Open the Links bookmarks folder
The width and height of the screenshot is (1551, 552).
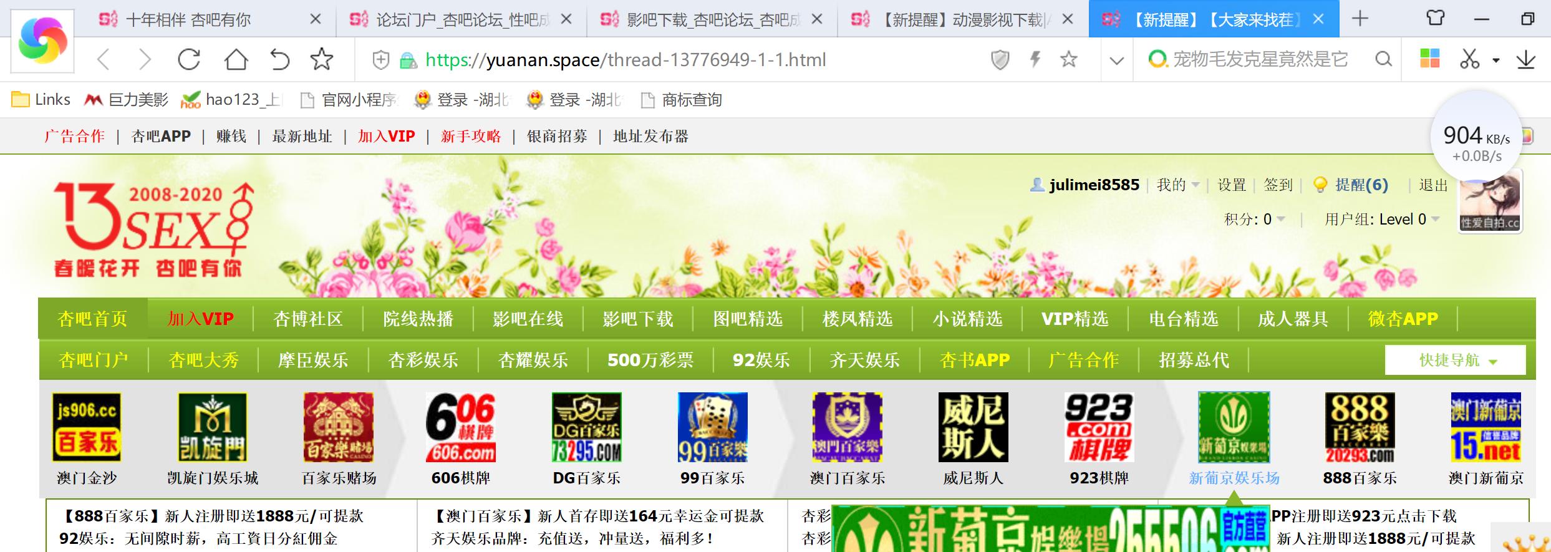coord(41,100)
